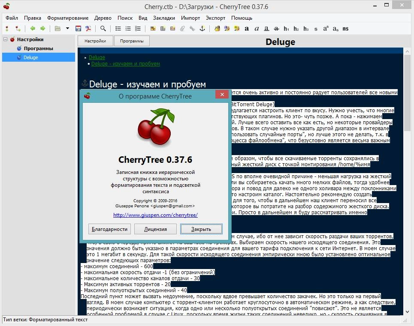
Task: Click the remove formatting icon
Action: [217, 28]
